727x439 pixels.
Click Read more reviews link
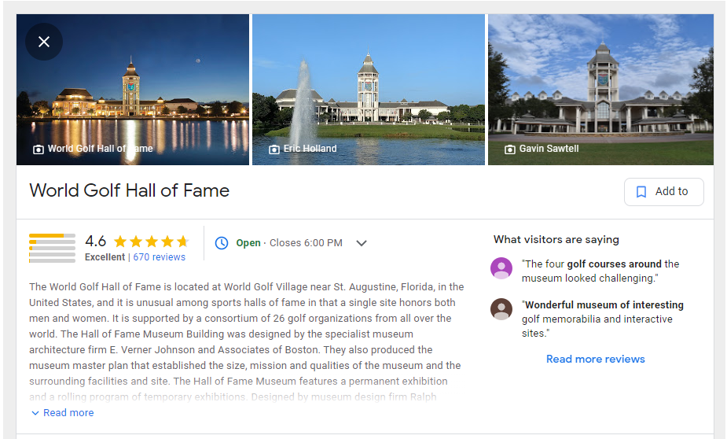point(595,360)
